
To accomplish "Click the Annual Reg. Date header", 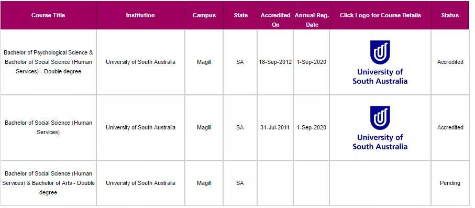I will coord(312,20).
